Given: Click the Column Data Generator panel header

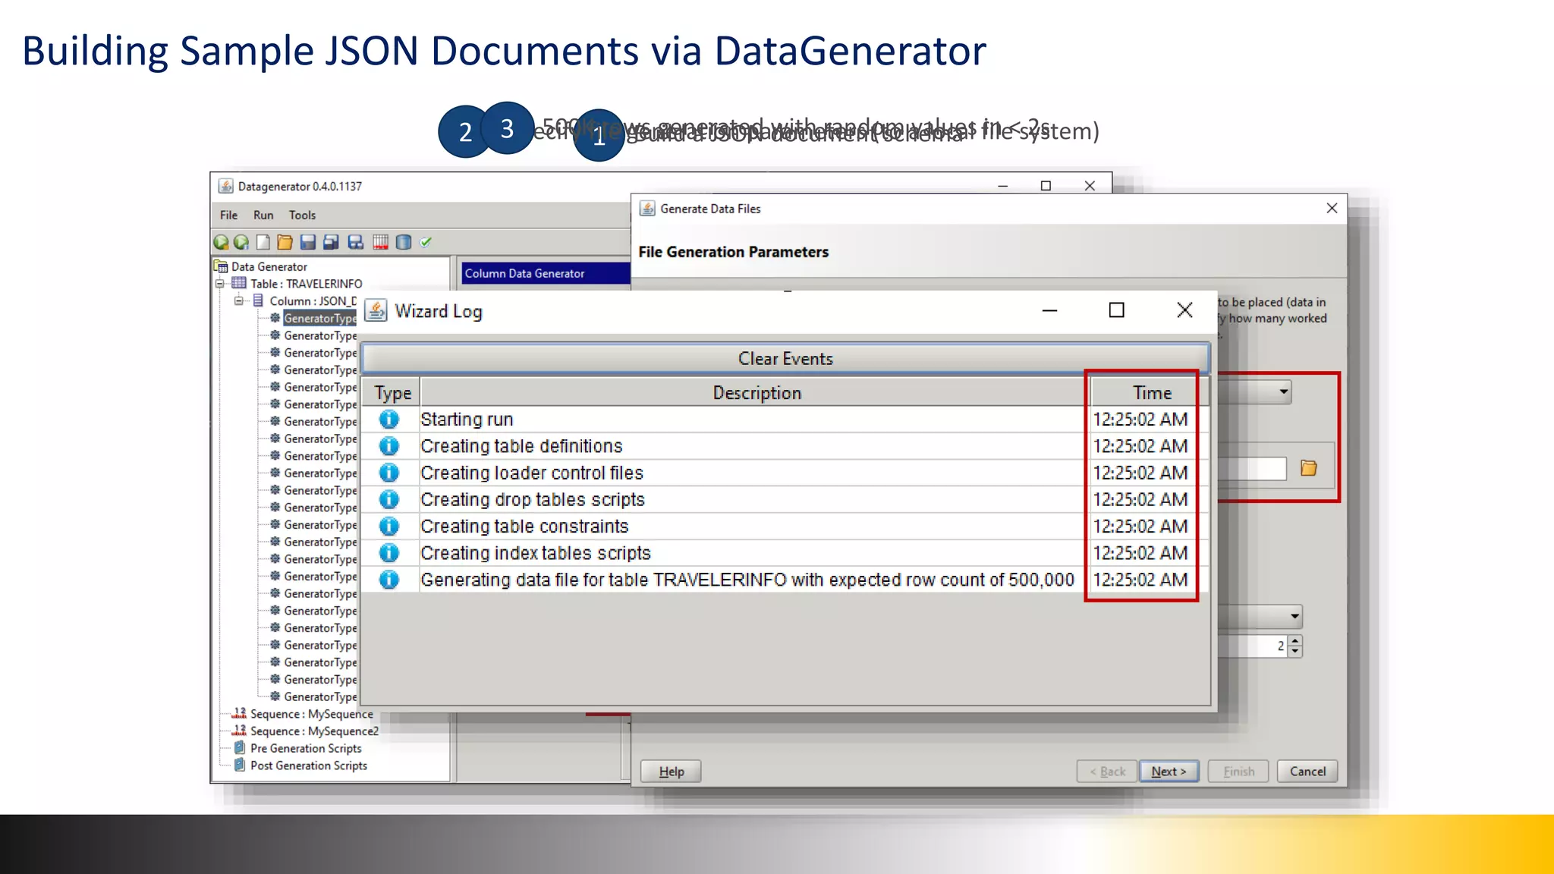Looking at the screenshot, I should (x=546, y=273).
